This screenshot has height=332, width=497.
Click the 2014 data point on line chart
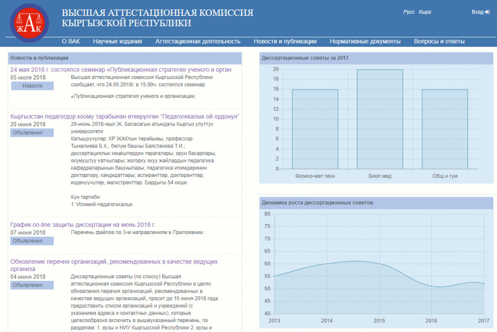click(x=327, y=264)
